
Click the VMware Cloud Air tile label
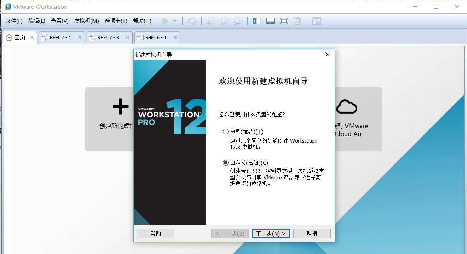pos(351,130)
